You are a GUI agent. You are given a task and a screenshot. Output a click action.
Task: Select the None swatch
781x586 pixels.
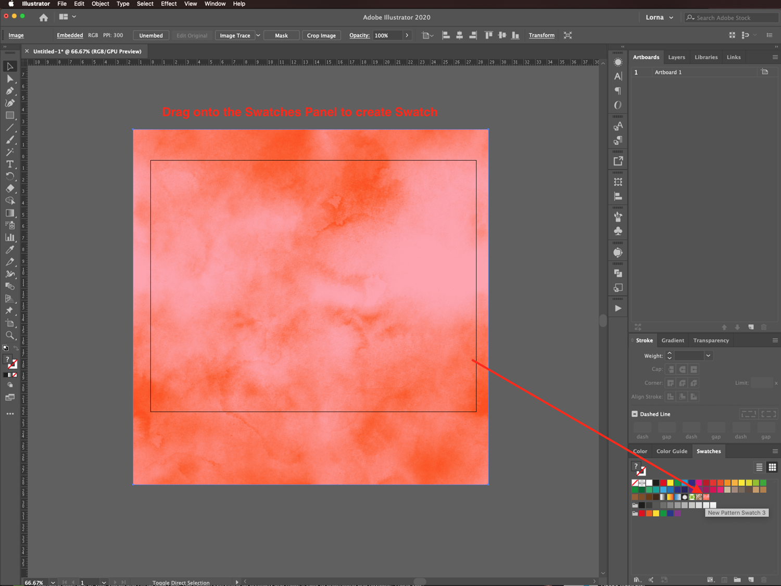tap(635, 483)
